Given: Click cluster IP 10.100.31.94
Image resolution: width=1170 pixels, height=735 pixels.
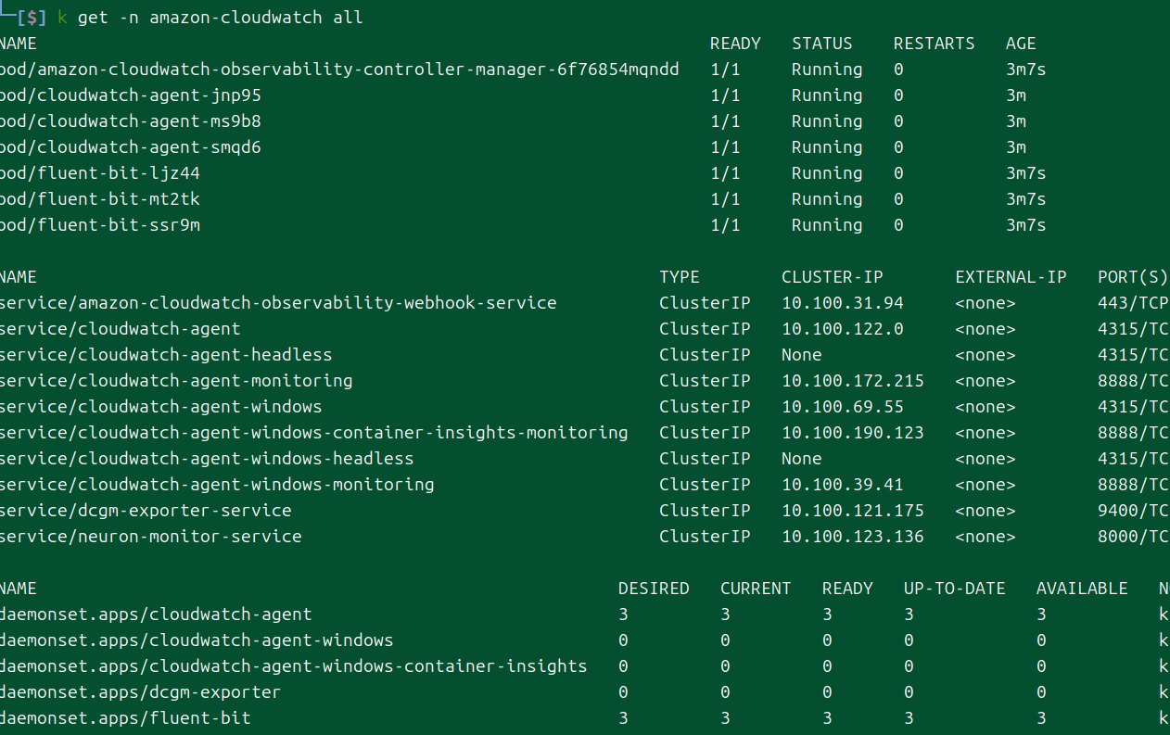Looking at the screenshot, I should click(x=843, y=303).
